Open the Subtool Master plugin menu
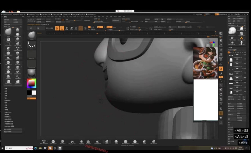 (x=31, y=20)
